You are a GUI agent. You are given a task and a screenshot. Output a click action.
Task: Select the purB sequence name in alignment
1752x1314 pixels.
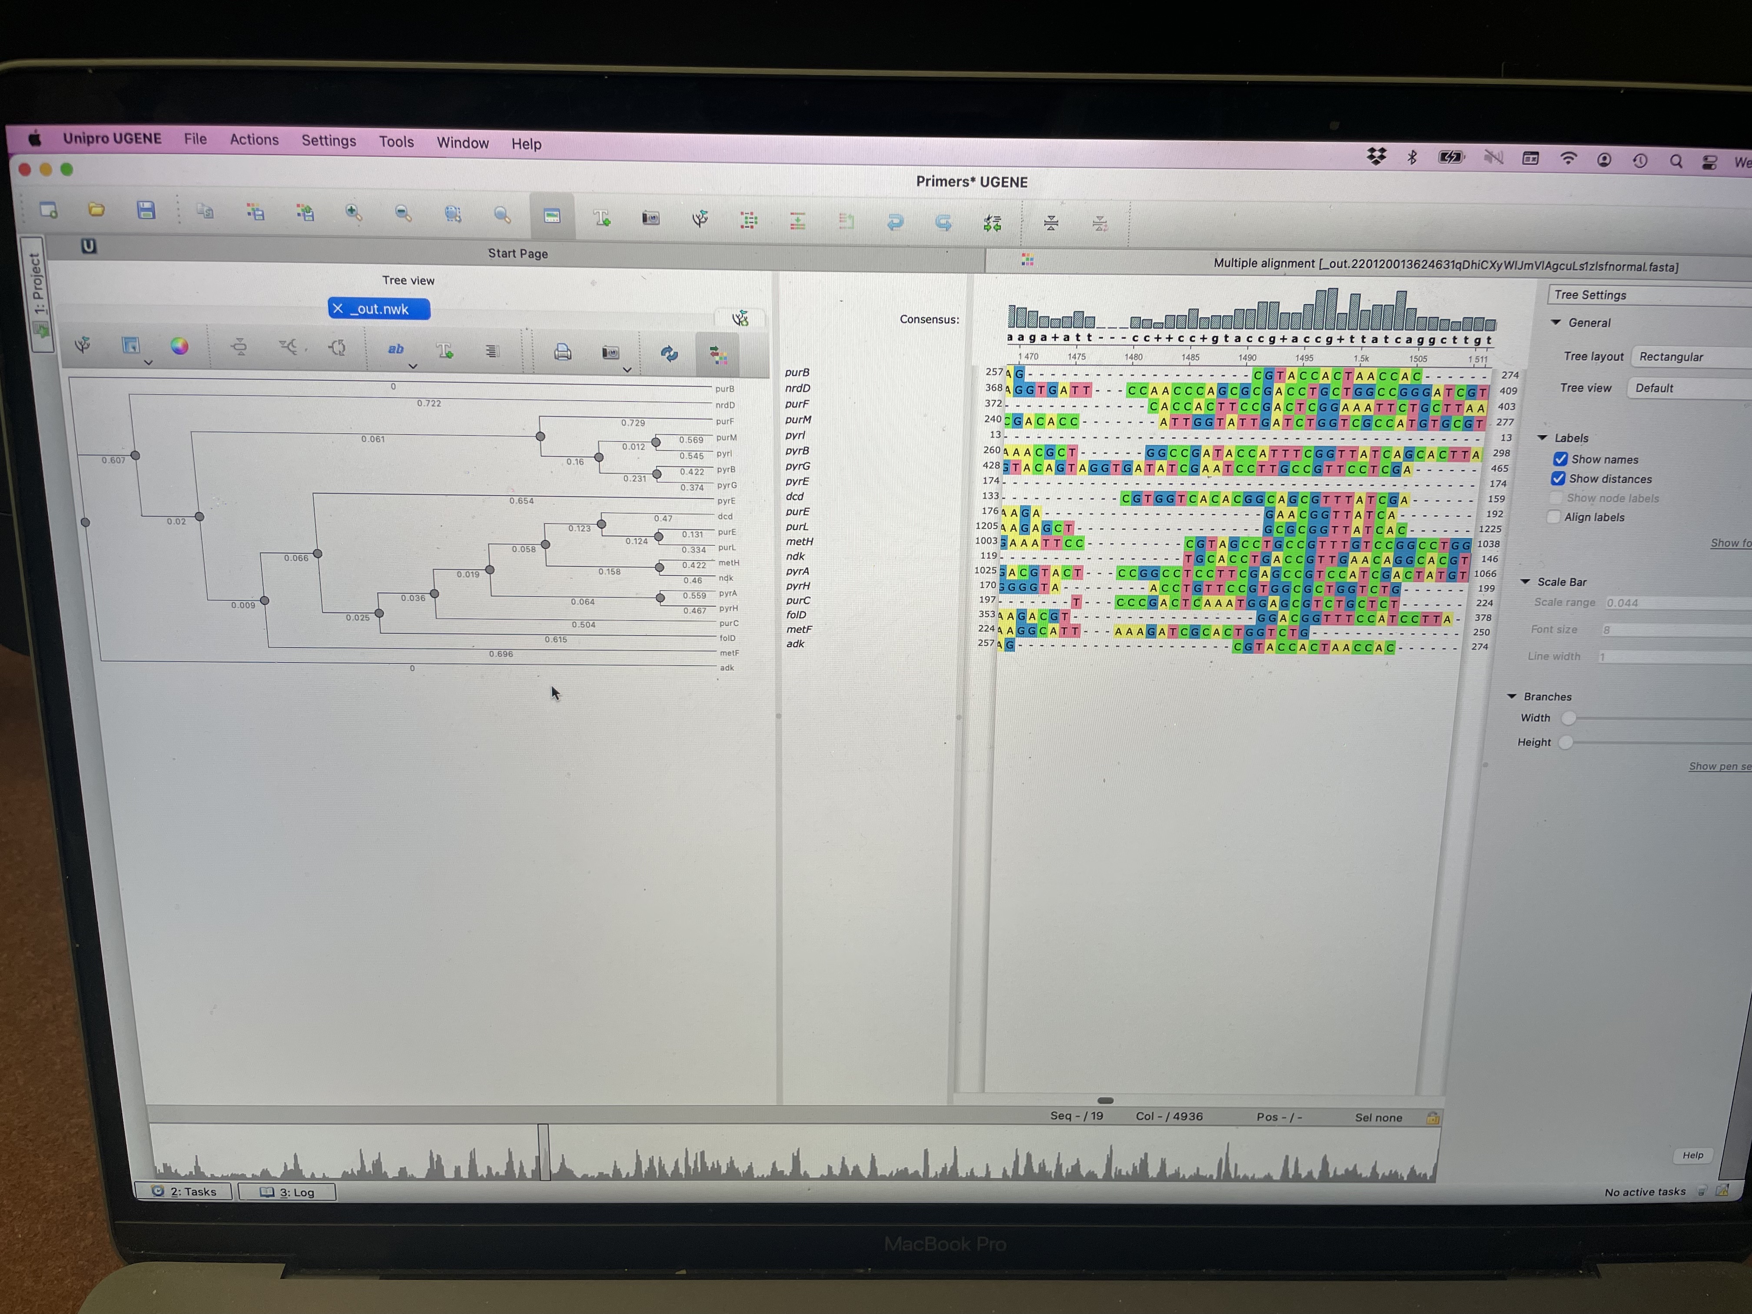tap(797, 372)
